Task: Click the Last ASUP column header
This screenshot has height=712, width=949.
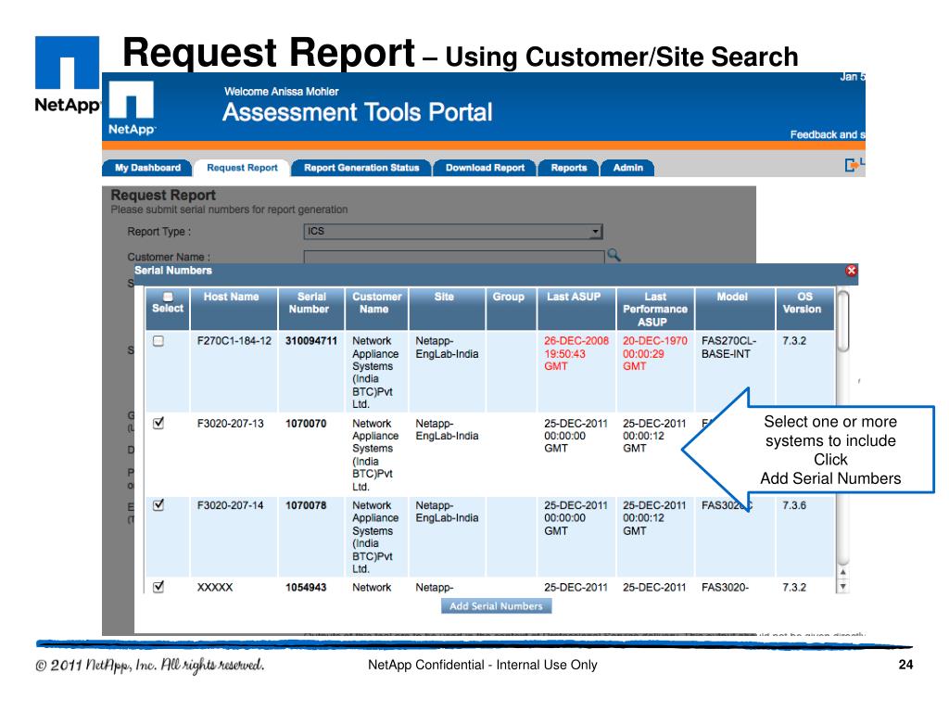Action: tap(576, 309)
